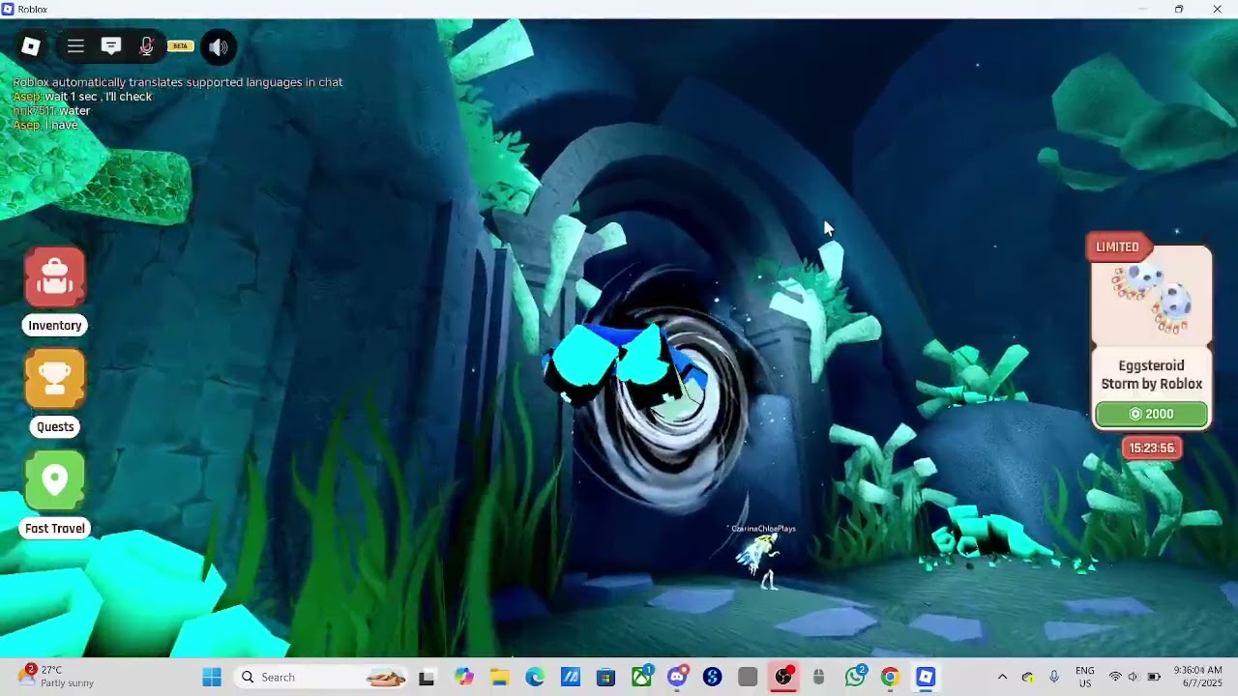Unmute the crossed-out microphone in Roblox top bar
Image resolution: width=1238 pixels, height=696 pixels.
point(146,46)
